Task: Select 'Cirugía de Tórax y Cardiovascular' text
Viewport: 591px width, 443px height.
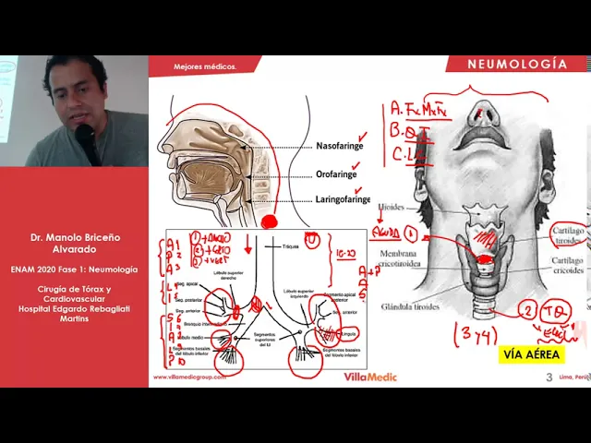Action: 74,293
